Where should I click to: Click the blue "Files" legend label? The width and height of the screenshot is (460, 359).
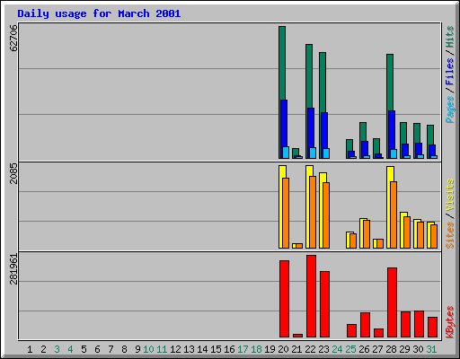(x=449, y=72)
